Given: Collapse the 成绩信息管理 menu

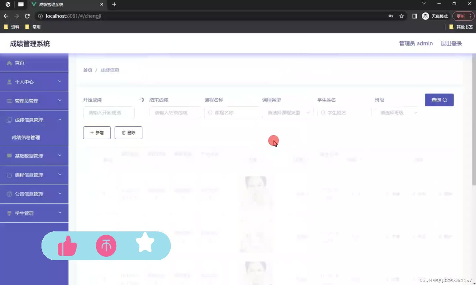Looking at the screenshot, I should click(60, 120).
